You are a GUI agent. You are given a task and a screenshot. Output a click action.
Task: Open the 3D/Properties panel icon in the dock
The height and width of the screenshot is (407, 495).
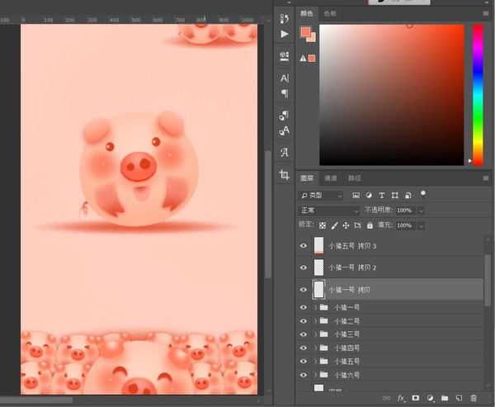pos(284,56)
